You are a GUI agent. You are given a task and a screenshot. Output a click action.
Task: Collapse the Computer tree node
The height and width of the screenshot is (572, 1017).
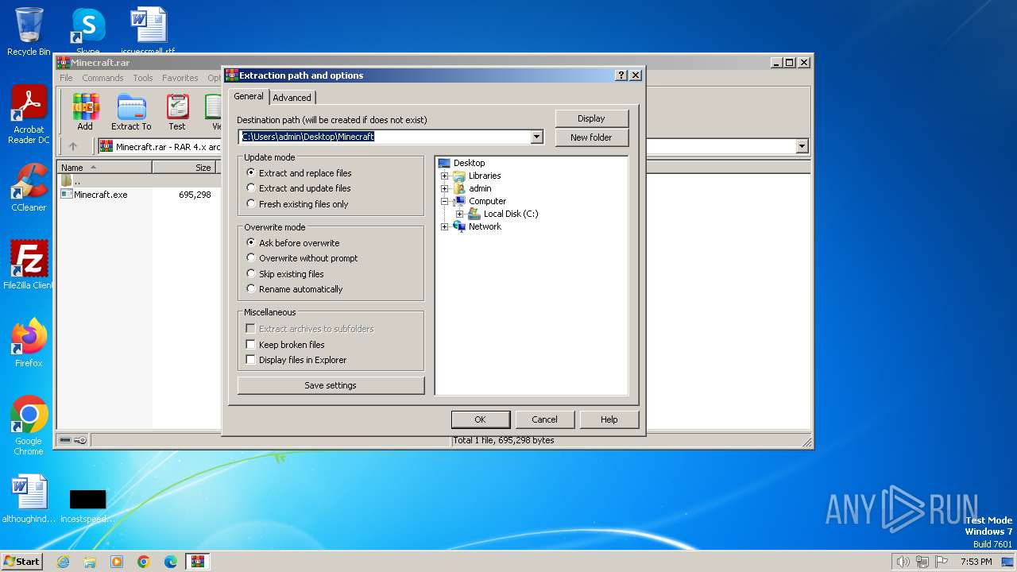click(445, 201)
